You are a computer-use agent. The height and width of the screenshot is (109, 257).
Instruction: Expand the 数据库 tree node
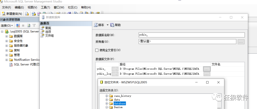[x=7, y=36]
